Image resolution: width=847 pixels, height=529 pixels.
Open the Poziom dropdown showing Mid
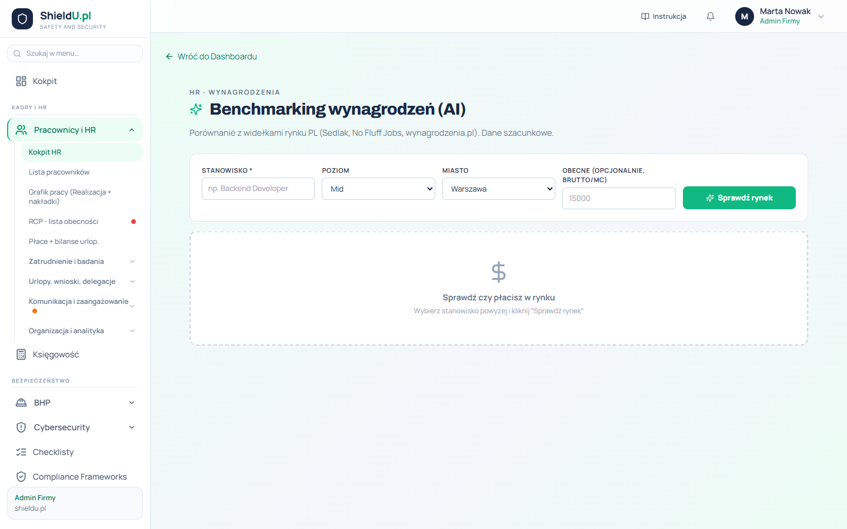(x=378, y=189)
